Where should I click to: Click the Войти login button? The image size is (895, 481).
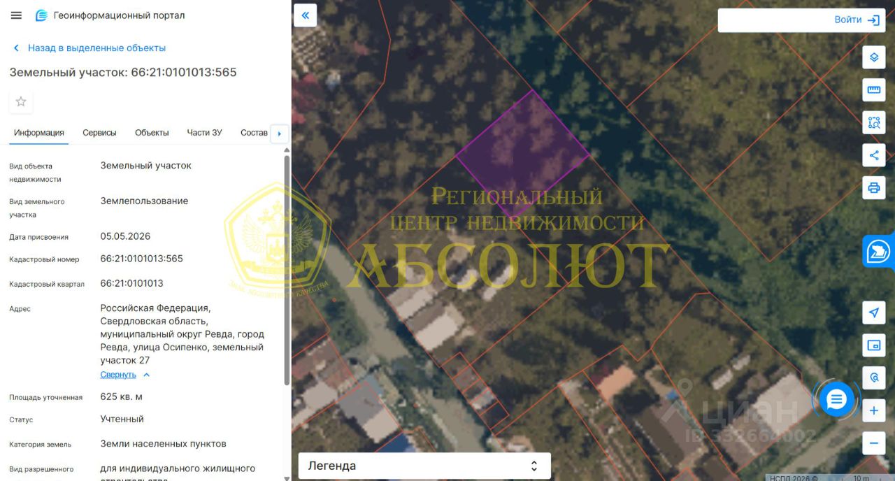point(856,20)
